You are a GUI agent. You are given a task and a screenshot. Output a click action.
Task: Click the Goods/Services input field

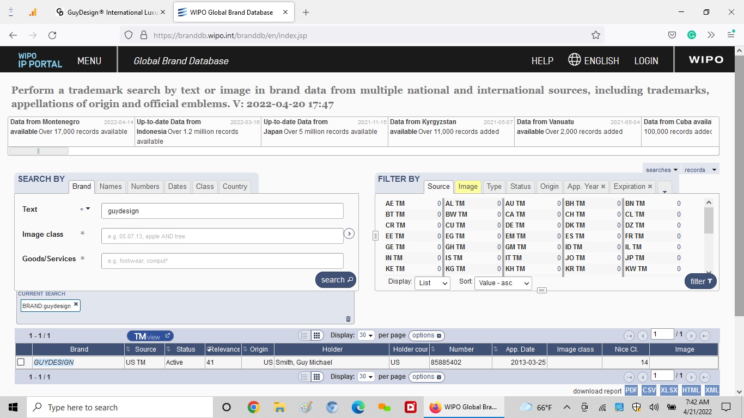coord(222,261)
